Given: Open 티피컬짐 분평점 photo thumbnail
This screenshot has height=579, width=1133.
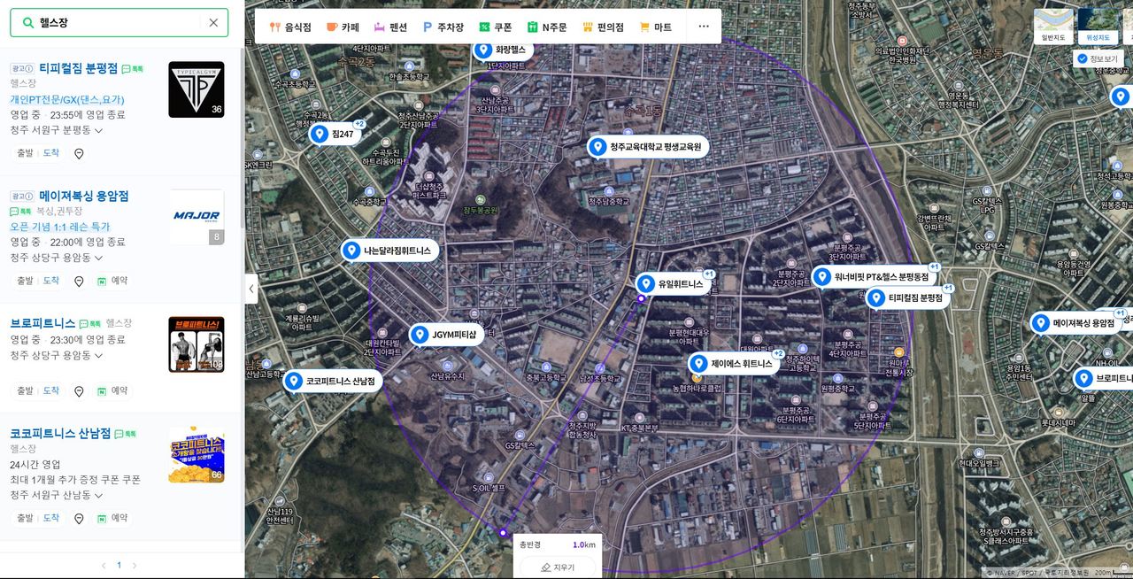Looking at the screenshot, I should pyautogui.click(x=197, y=89).
